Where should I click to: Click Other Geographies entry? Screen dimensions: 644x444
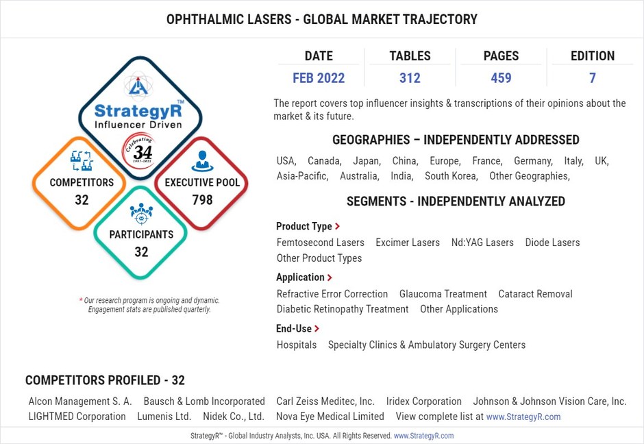point(530,176)
